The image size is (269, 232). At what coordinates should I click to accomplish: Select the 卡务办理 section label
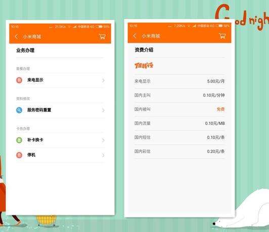(23, 129)
